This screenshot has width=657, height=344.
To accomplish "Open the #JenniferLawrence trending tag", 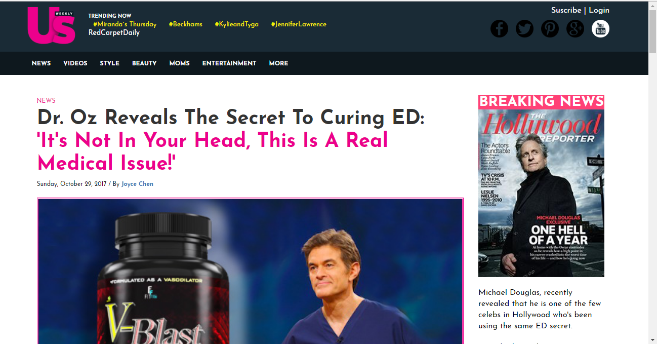I will pyautogui.click(x=299, y=24).
